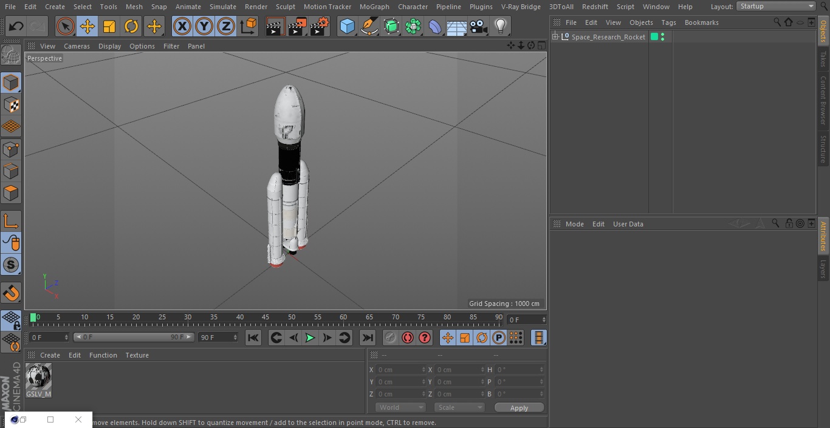
Task: Open the Content Browser side tab
Action: pyautogui.click(x=823, y=100)
